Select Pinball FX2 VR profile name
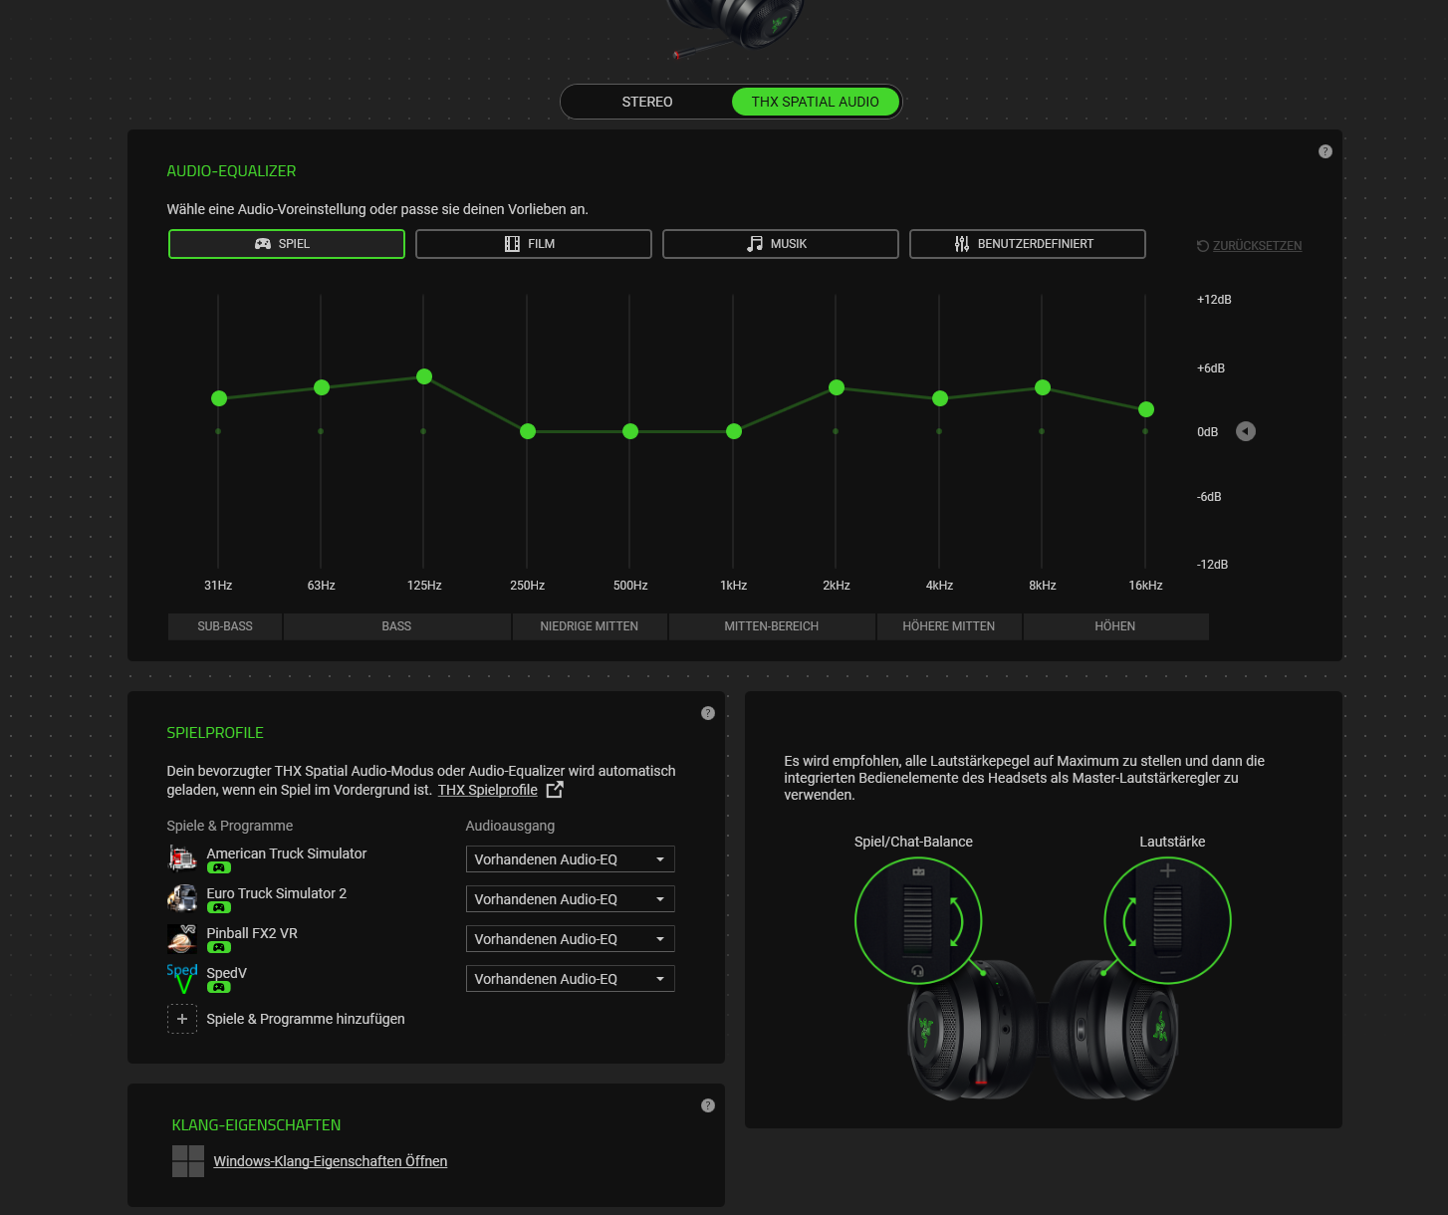This screenshot has height=1215, width=1448. [252, 933]
